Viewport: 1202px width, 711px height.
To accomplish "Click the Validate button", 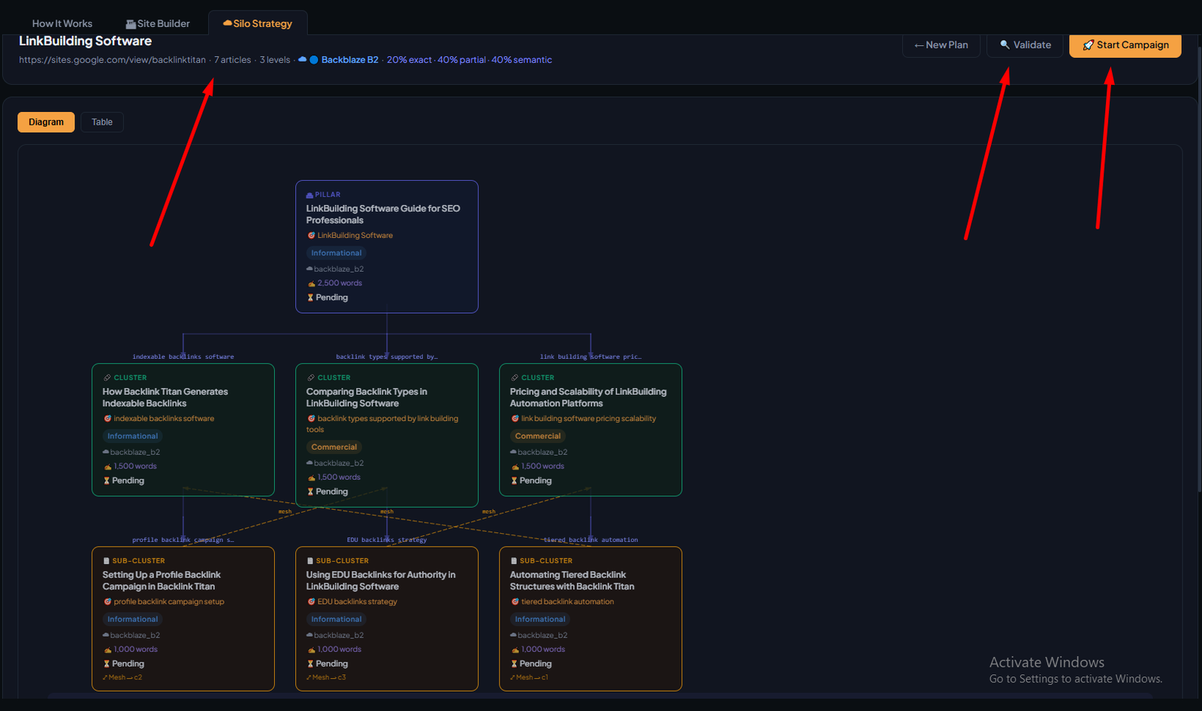I will 1025,45.
